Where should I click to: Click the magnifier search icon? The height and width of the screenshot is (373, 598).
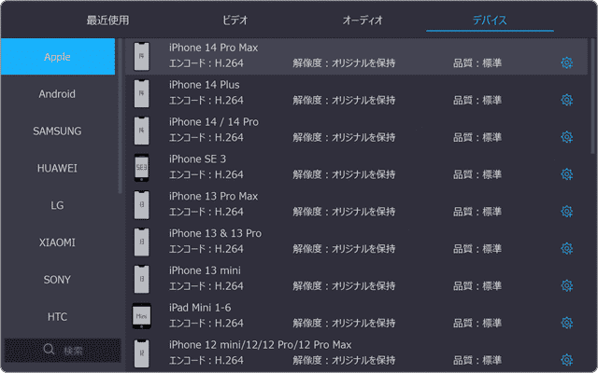(x=49, y=349)
